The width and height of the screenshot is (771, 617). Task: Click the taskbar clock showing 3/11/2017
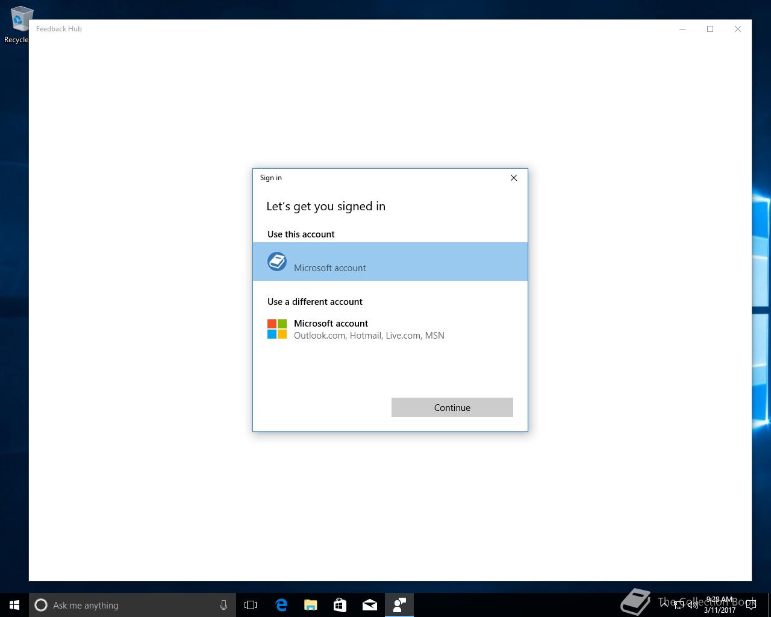(720, 605)
